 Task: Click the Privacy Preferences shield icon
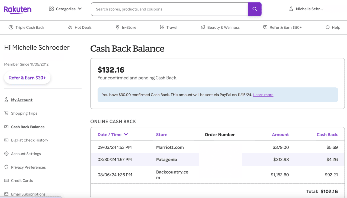tap(6, 167)
